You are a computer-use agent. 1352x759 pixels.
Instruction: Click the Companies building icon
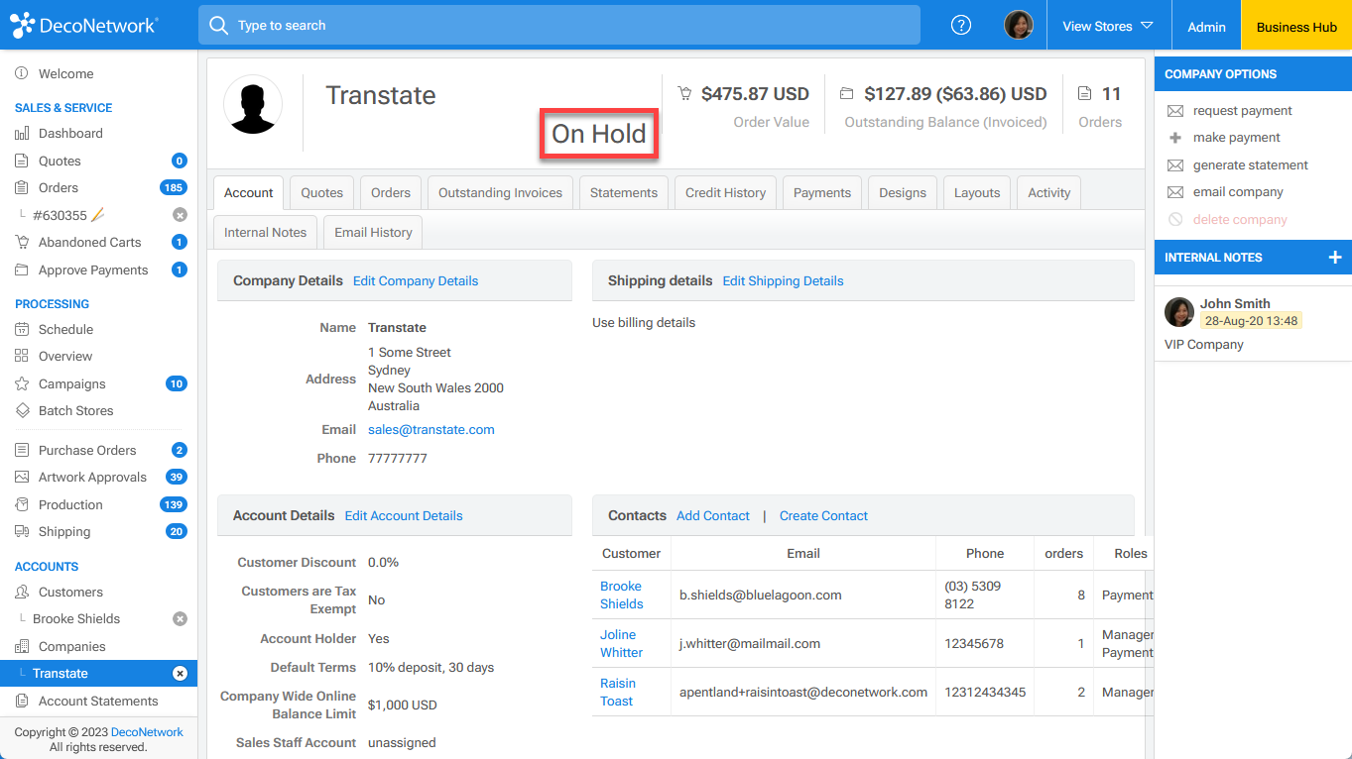point(22,647)
